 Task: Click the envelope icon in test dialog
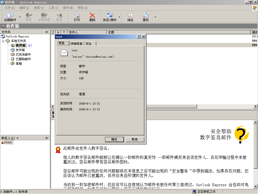[64, 53]
